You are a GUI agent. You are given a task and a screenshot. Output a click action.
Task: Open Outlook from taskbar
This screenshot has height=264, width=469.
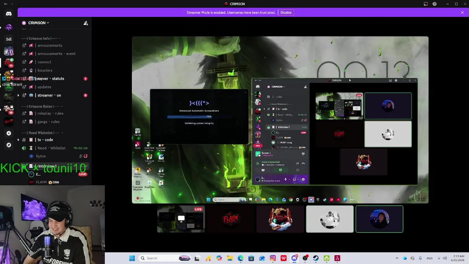point(262,258)
